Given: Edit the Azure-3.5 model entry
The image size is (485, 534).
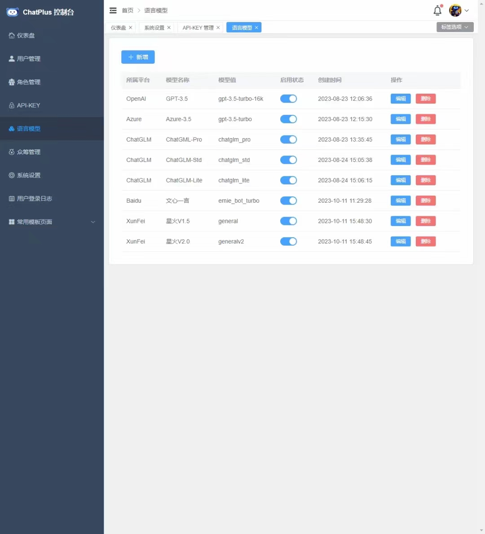Looking at the screenshot, I should coord(400,119).
